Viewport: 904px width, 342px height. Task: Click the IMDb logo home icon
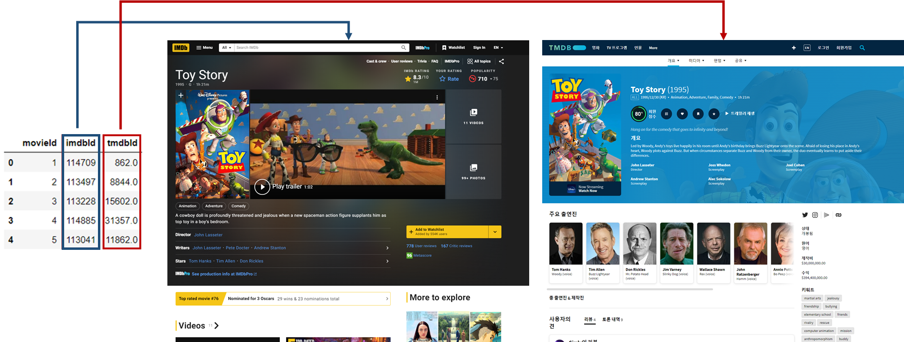[181, 48]
